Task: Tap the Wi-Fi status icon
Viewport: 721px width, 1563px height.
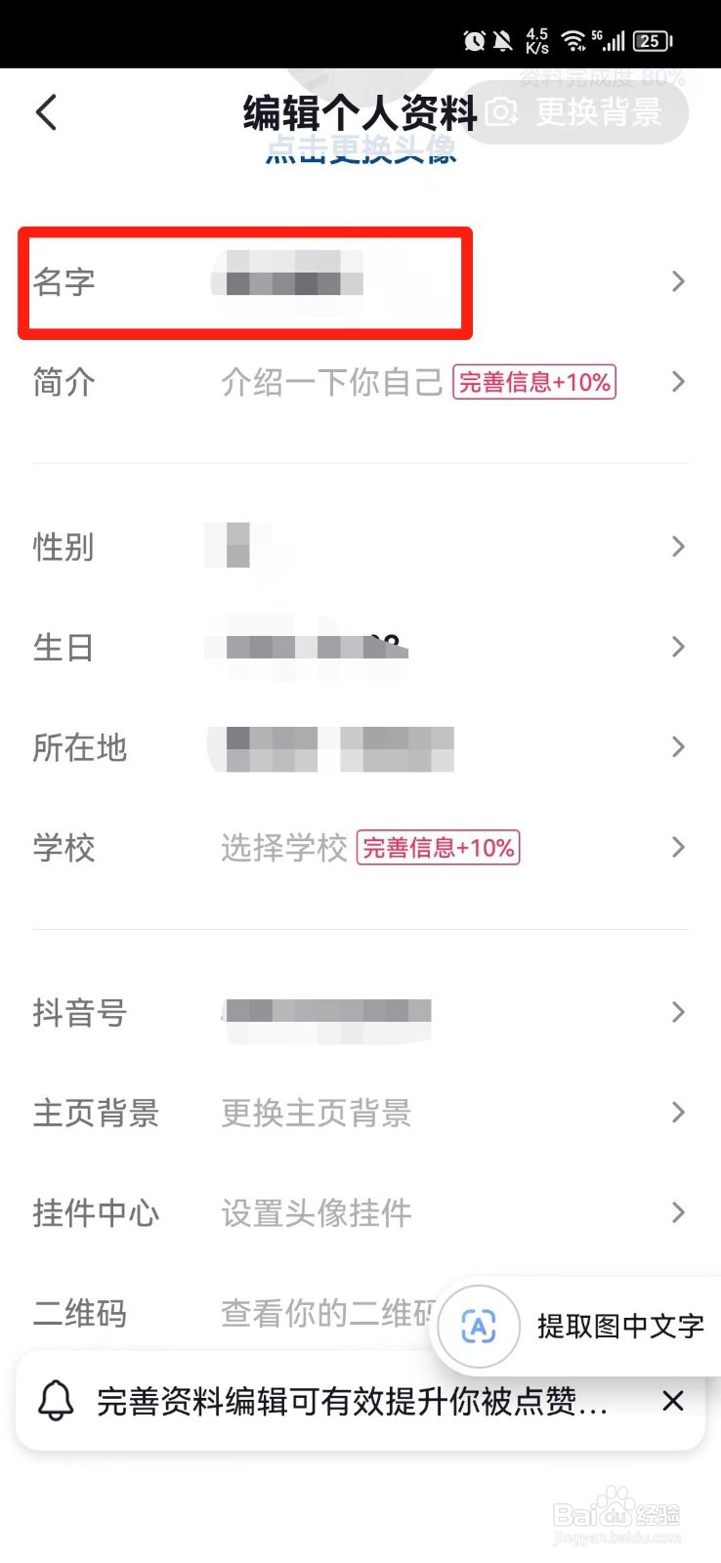Action: point(574,40)
